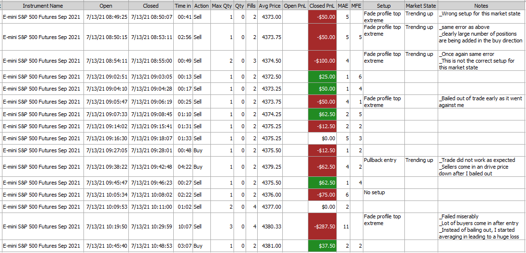Select Trending up in the Pullback entry row
Image resolution: width=526 pixels, height=253 pixels.
[x=419, y=160]
